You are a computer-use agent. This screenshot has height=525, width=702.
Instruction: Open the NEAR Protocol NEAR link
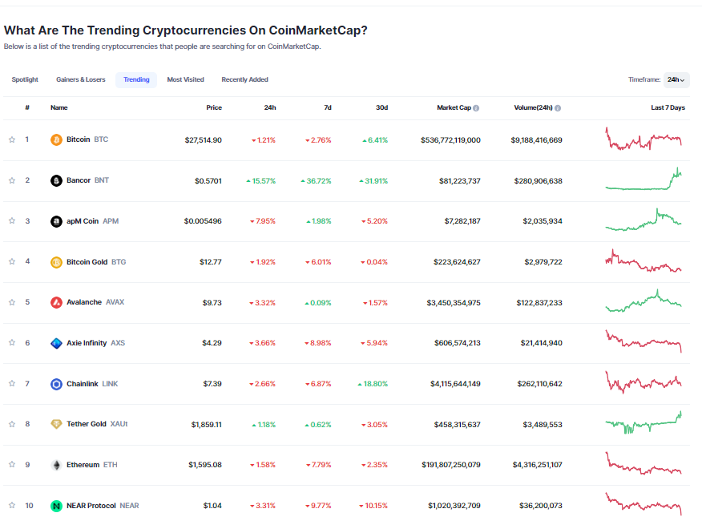point(103,505)
